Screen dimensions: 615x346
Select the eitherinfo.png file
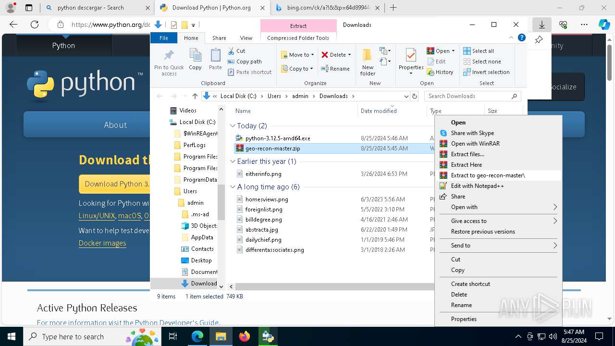pos(263,174)
